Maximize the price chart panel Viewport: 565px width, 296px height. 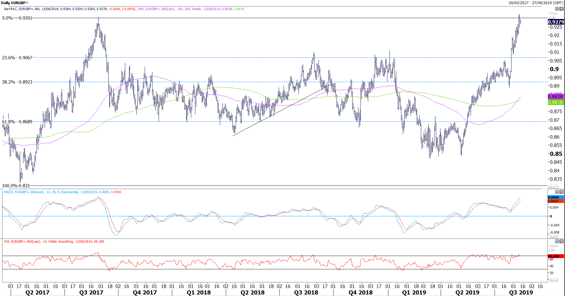tap(557, 9)
